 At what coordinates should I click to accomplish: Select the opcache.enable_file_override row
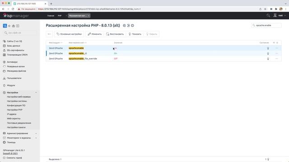click(x=163, y=58)
